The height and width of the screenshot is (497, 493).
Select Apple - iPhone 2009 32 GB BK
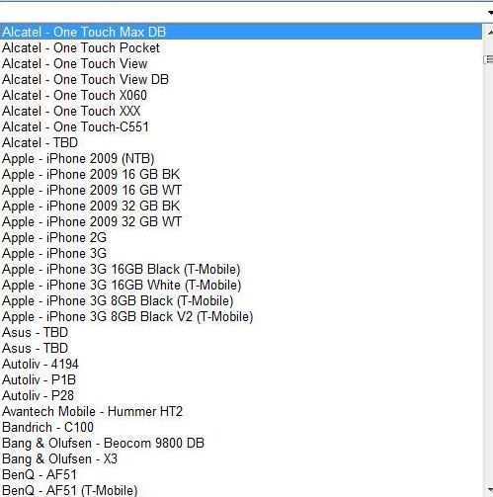point(241,206)
